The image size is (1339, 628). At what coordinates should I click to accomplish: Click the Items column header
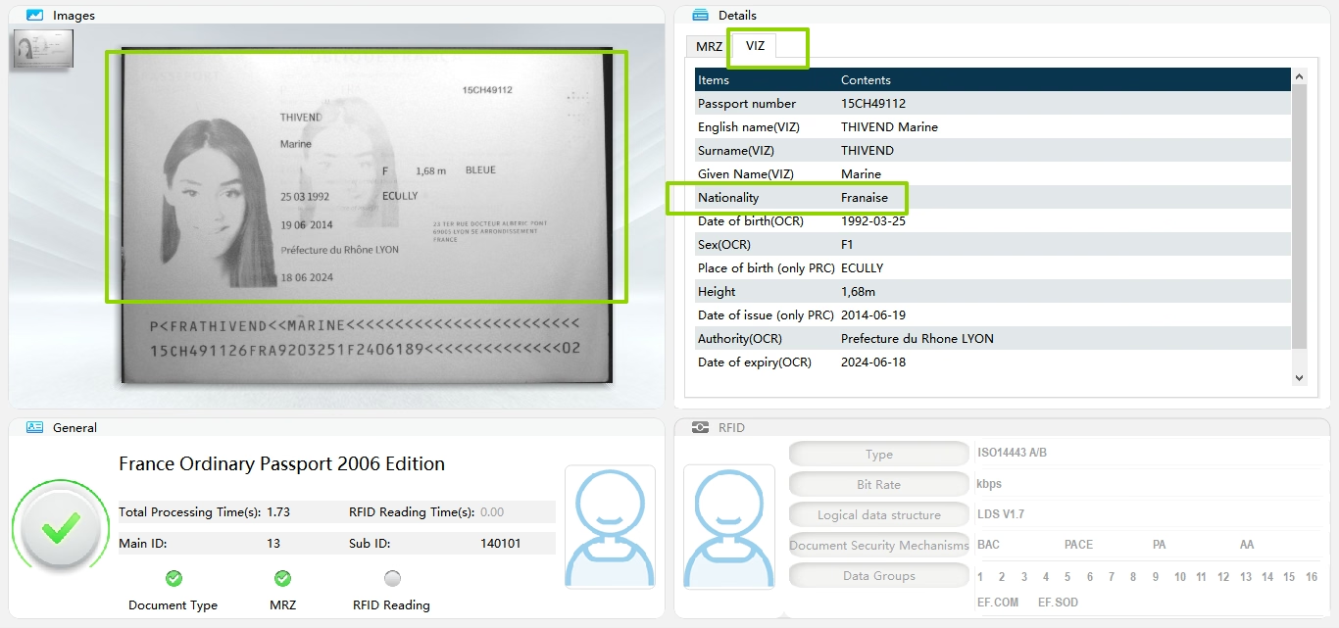click(767, 79)
